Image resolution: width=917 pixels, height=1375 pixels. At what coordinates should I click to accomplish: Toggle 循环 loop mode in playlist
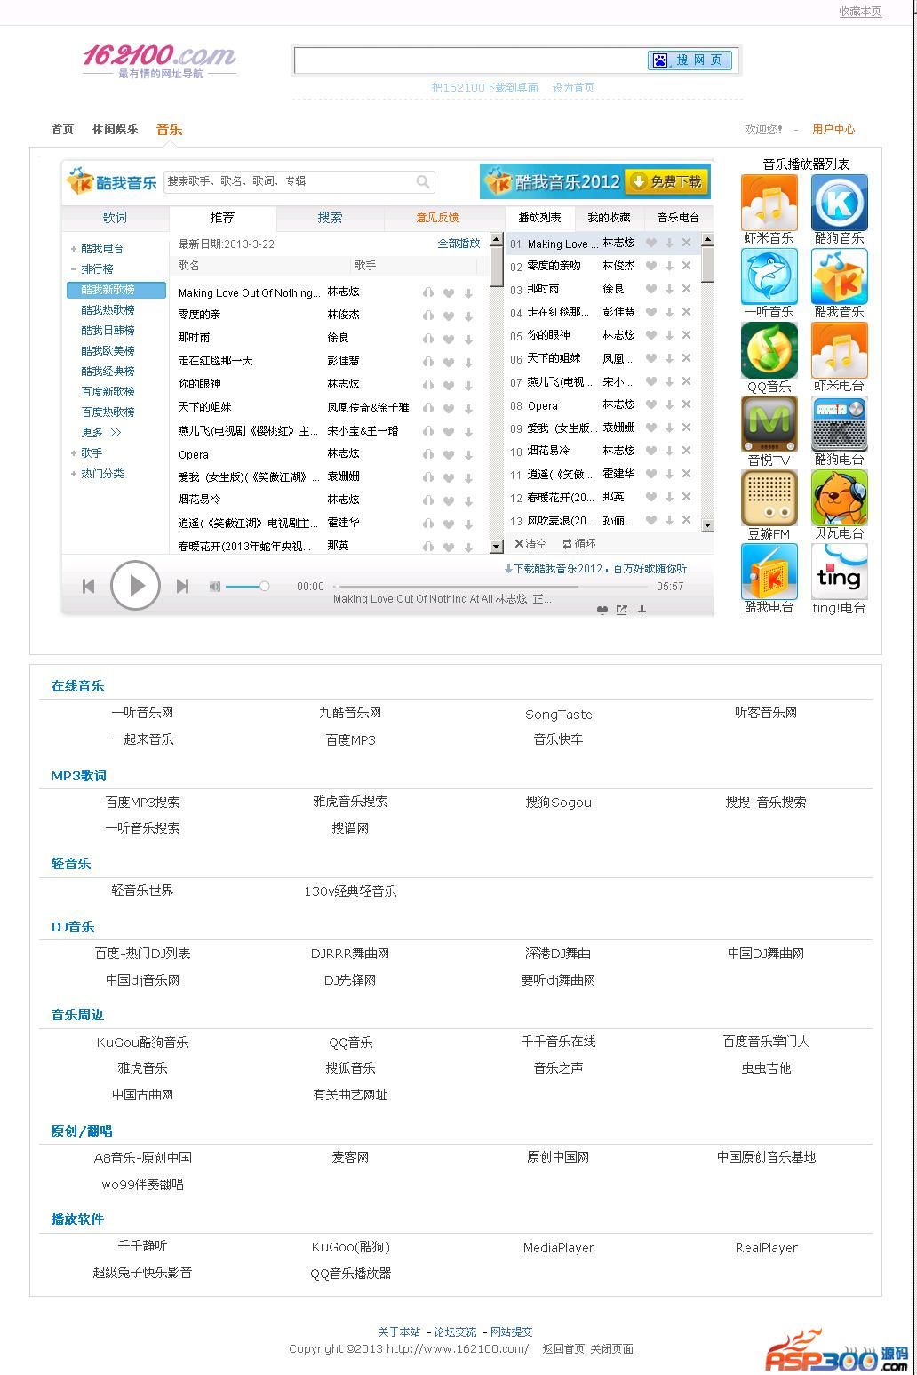[579, 543]
